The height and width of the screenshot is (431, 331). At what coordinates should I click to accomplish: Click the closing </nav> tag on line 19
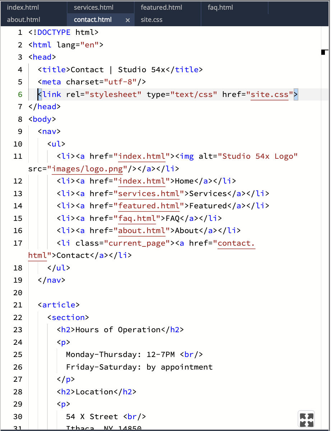click(52, 280)
